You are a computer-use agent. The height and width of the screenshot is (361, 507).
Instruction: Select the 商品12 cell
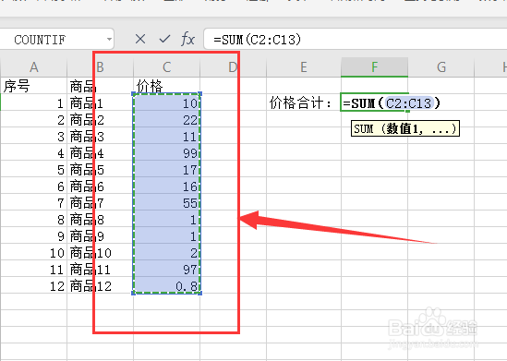[x=101, y=286]
